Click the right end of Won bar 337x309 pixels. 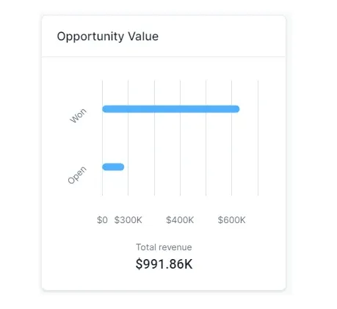coord(237,109)
